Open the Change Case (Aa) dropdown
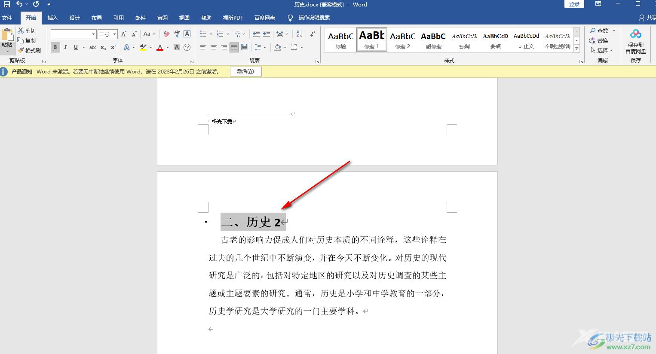 tap(149, 34)
